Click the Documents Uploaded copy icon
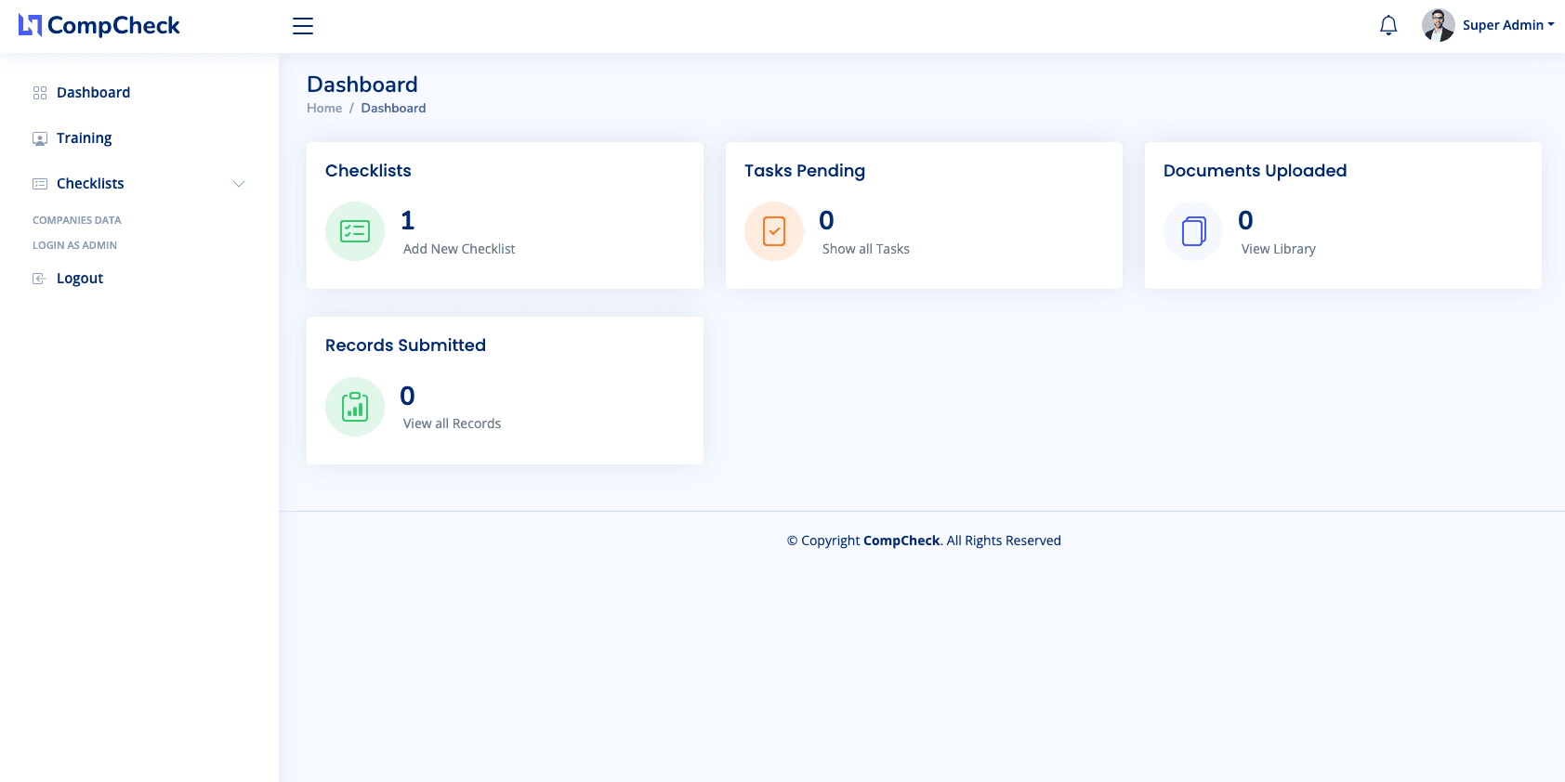Image resolution: width=1565 pixels, height=782 pixels. coord(1193,231)
